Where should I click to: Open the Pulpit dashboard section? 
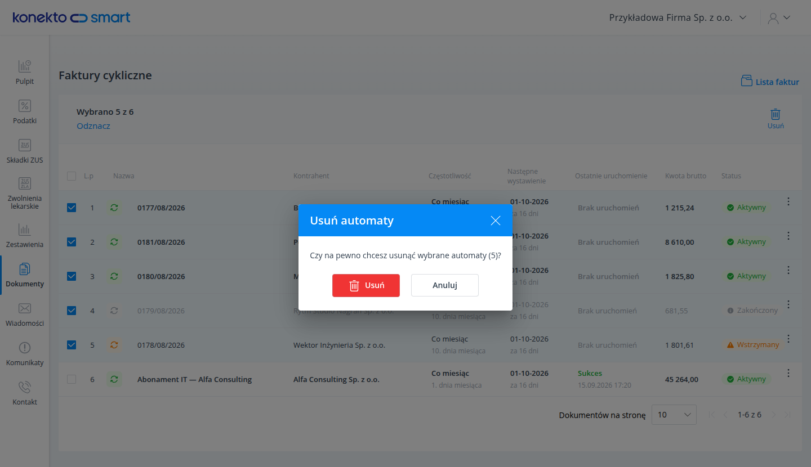click(25, 73)
